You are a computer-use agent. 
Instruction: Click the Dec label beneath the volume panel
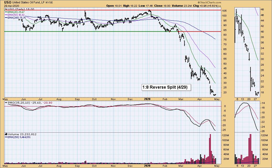coord(130,166)
